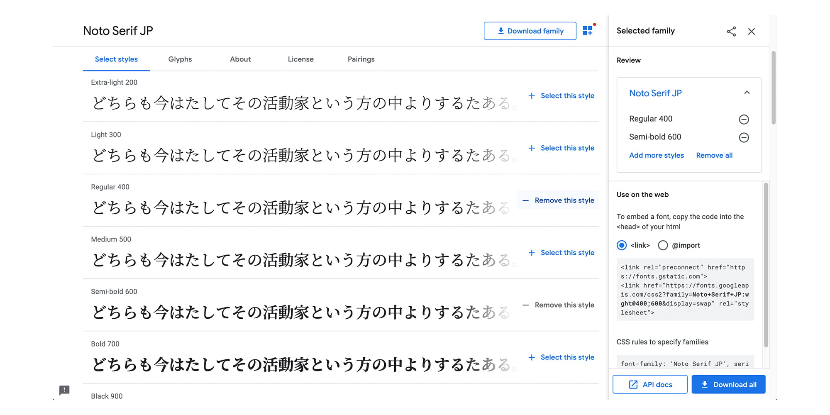
Task: Click plus icon for Bold 700 style
Action: pyautogui.click(x=532, y=357)
